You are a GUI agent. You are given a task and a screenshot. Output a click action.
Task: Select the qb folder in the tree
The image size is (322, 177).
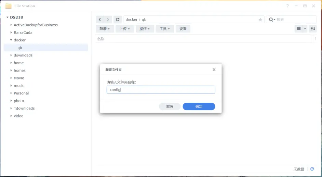(x=46, y=48)
